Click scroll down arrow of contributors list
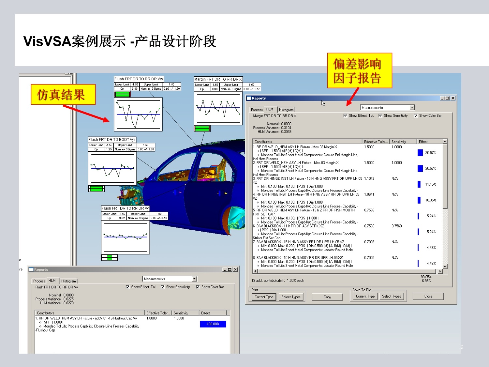The width and height of the screenshot is (489, 367). point(445,267)
